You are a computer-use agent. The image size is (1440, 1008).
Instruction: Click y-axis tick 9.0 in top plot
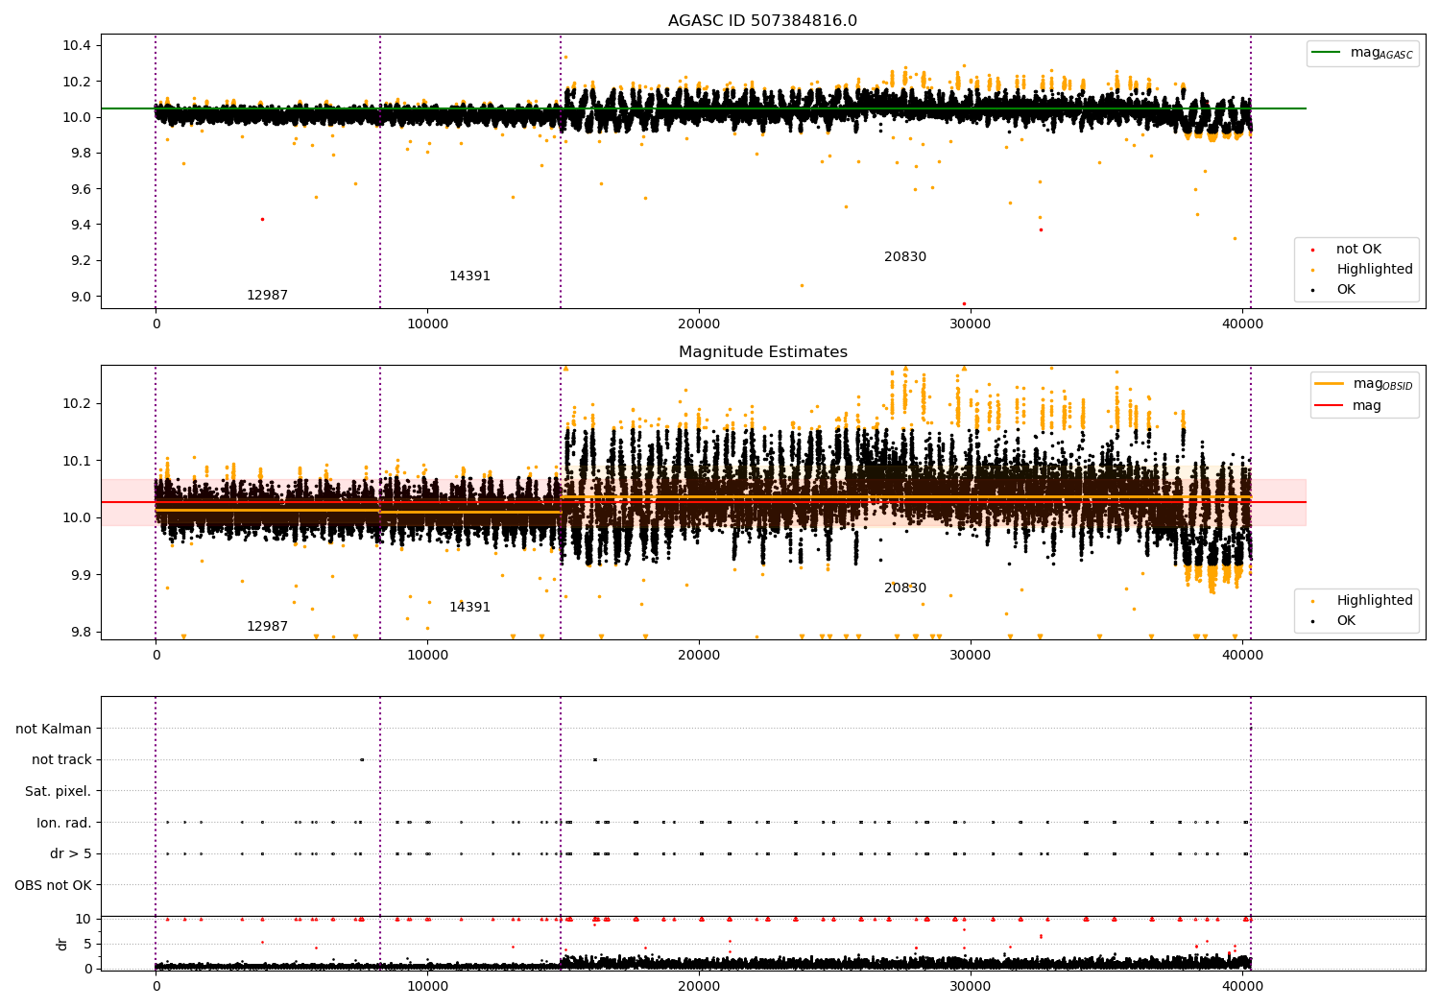pos(81,297)
